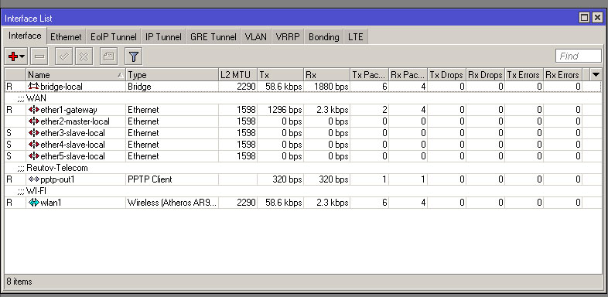Select the pptp-out1 interface name

(57, 179)
